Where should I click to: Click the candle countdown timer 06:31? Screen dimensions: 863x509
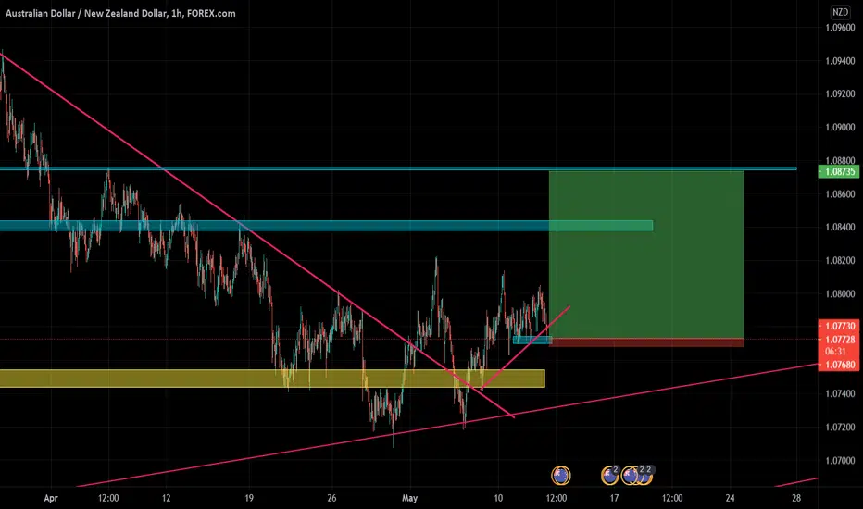835,351
